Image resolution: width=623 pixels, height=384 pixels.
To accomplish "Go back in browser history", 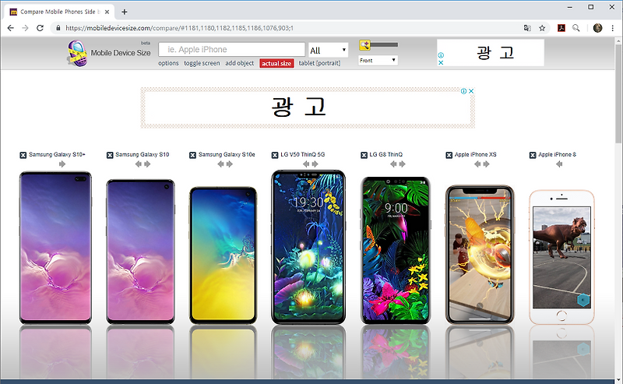I will point(11,28).
